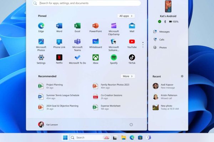Open Microsoft Store on the taskbar
The image size is (214, 142).
pyautogui.click(x=140, y=138)
